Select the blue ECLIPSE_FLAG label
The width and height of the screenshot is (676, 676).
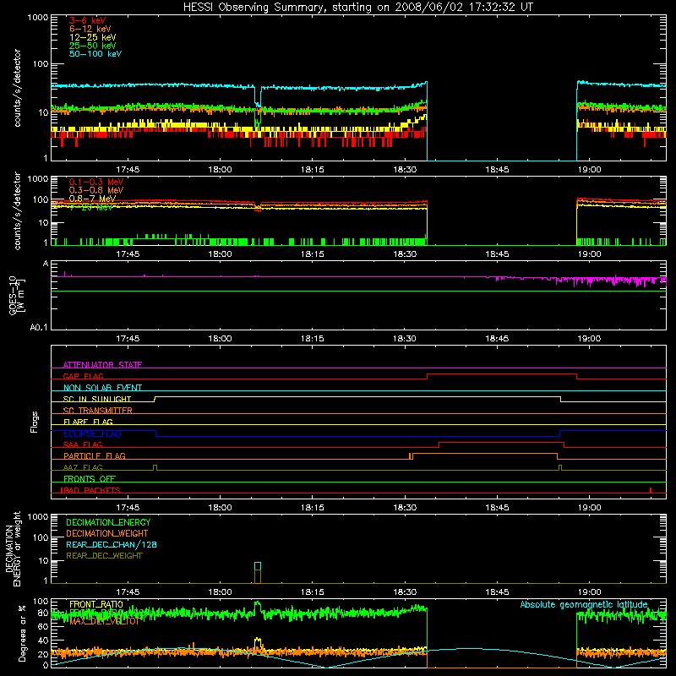pyautogui.click(x=92, y=433)
